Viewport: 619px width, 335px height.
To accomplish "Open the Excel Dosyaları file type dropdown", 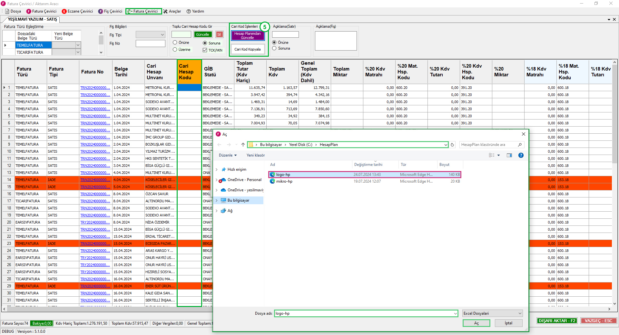I will click(492, 313).
